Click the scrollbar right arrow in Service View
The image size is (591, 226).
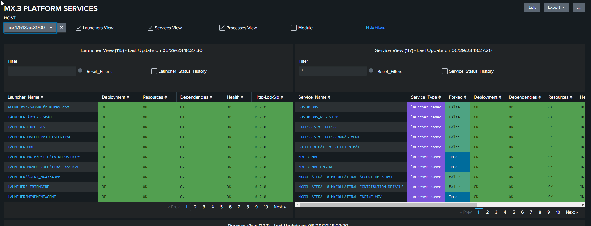pos(583,205)
